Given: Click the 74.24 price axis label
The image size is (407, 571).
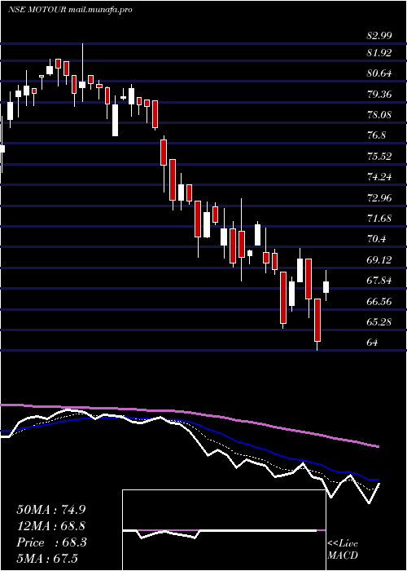Looking at the screenshot, I should tap(379, 177).
